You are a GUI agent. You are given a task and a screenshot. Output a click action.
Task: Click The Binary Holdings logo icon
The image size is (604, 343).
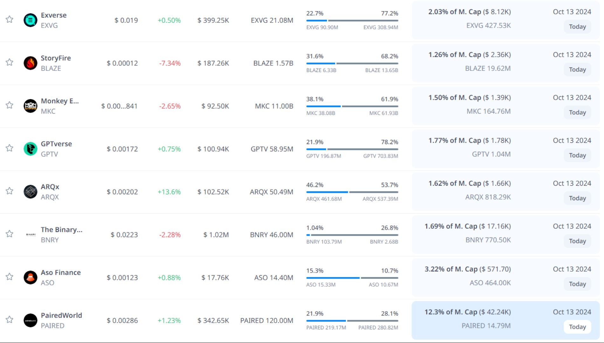31,234
